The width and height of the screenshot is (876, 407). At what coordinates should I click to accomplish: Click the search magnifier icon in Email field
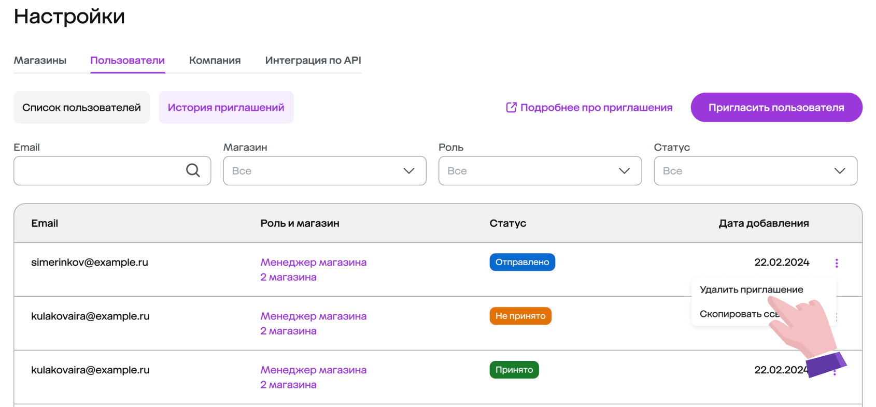click(193, 170)
